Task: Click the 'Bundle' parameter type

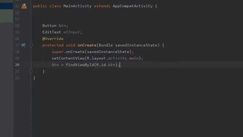Action: click(x=106, y=45)
